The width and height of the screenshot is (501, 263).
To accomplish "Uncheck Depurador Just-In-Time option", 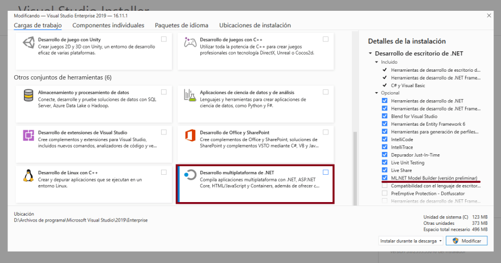I will click(x=385, y=154).
